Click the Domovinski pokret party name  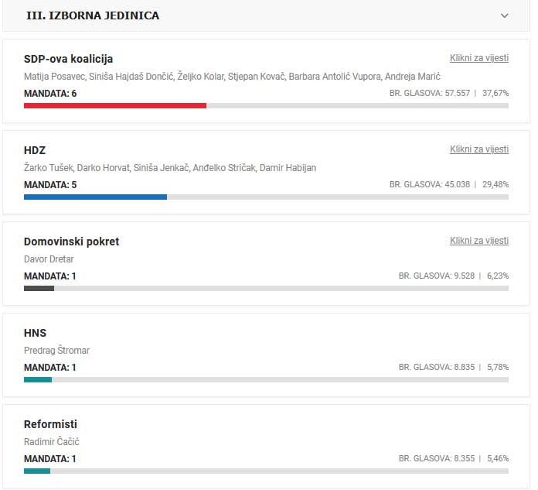coord(72,242)
